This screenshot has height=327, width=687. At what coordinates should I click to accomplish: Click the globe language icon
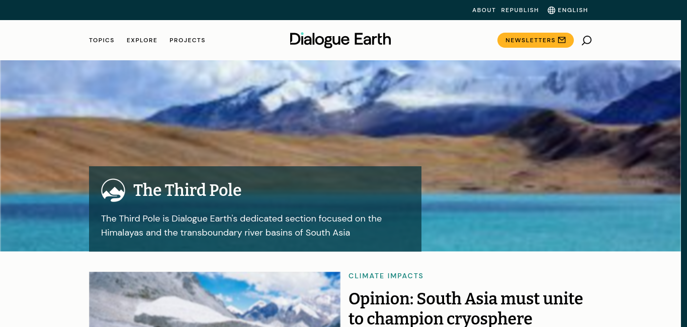[x=551, y=10]
